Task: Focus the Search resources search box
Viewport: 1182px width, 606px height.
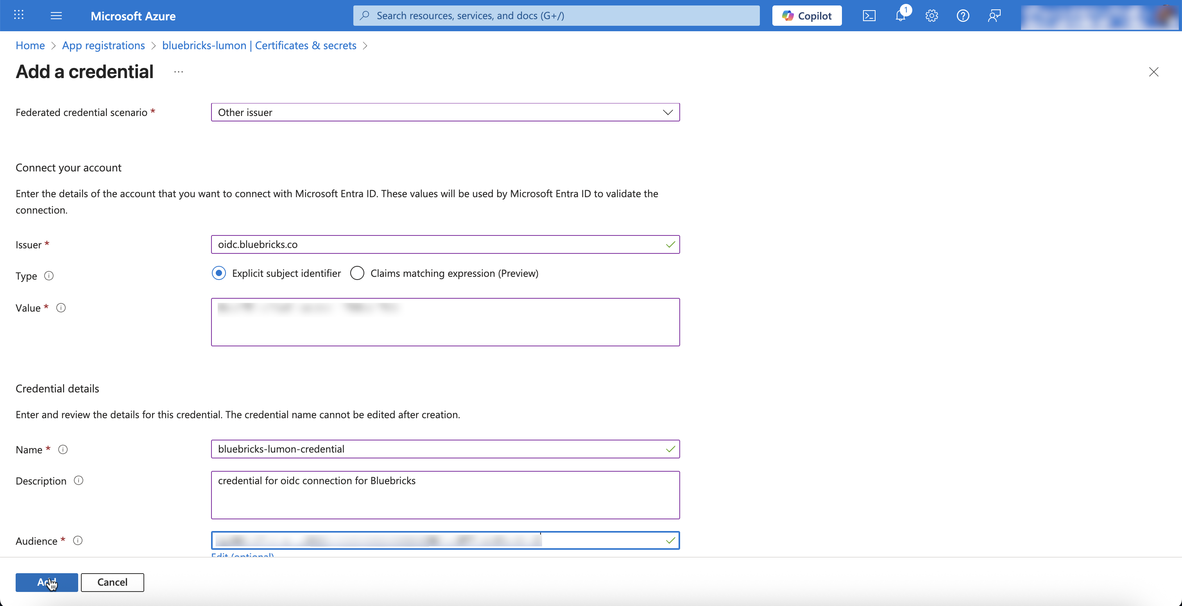Action: point(556,16)
